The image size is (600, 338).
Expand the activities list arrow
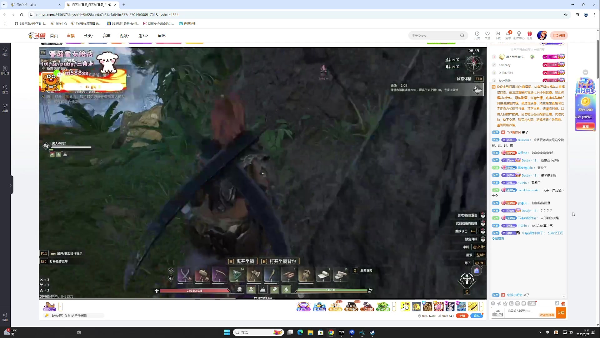(394, 306)
